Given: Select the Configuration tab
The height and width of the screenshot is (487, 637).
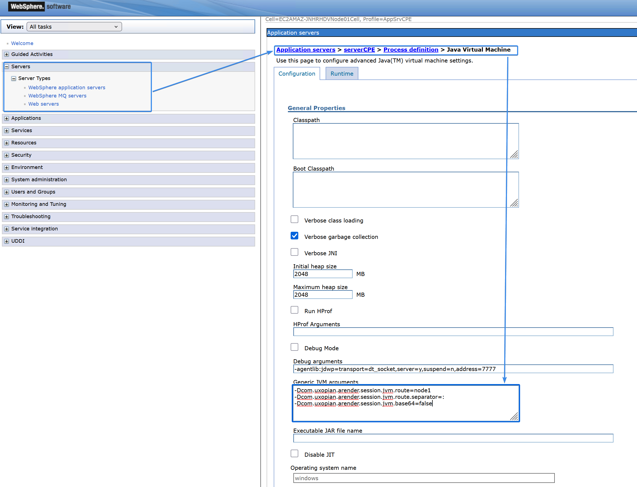Looking at the screenshot, I should pos(296,74).
